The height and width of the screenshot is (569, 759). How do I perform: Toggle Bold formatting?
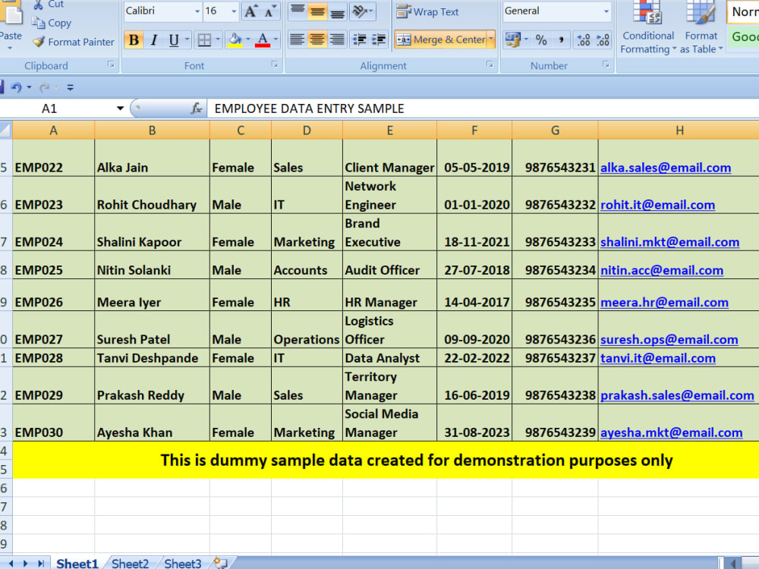click(134, 39)
